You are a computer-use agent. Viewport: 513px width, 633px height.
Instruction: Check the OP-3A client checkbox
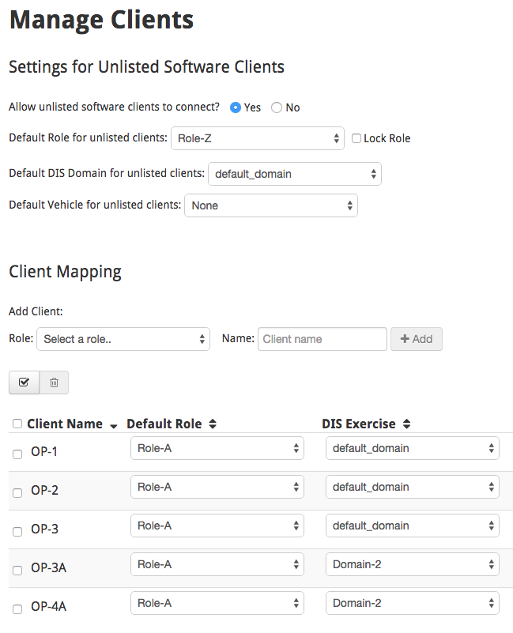pos(17,571)
